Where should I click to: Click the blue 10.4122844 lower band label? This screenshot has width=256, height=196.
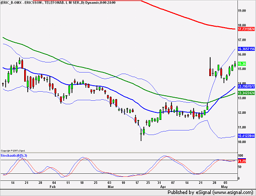tap(246, 136)
